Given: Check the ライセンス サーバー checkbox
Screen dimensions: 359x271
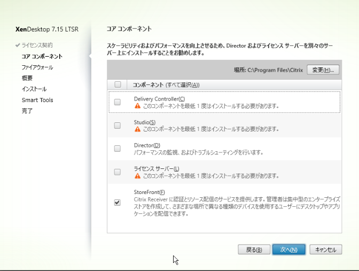Looking at the screenshot, I should [118, 172].
